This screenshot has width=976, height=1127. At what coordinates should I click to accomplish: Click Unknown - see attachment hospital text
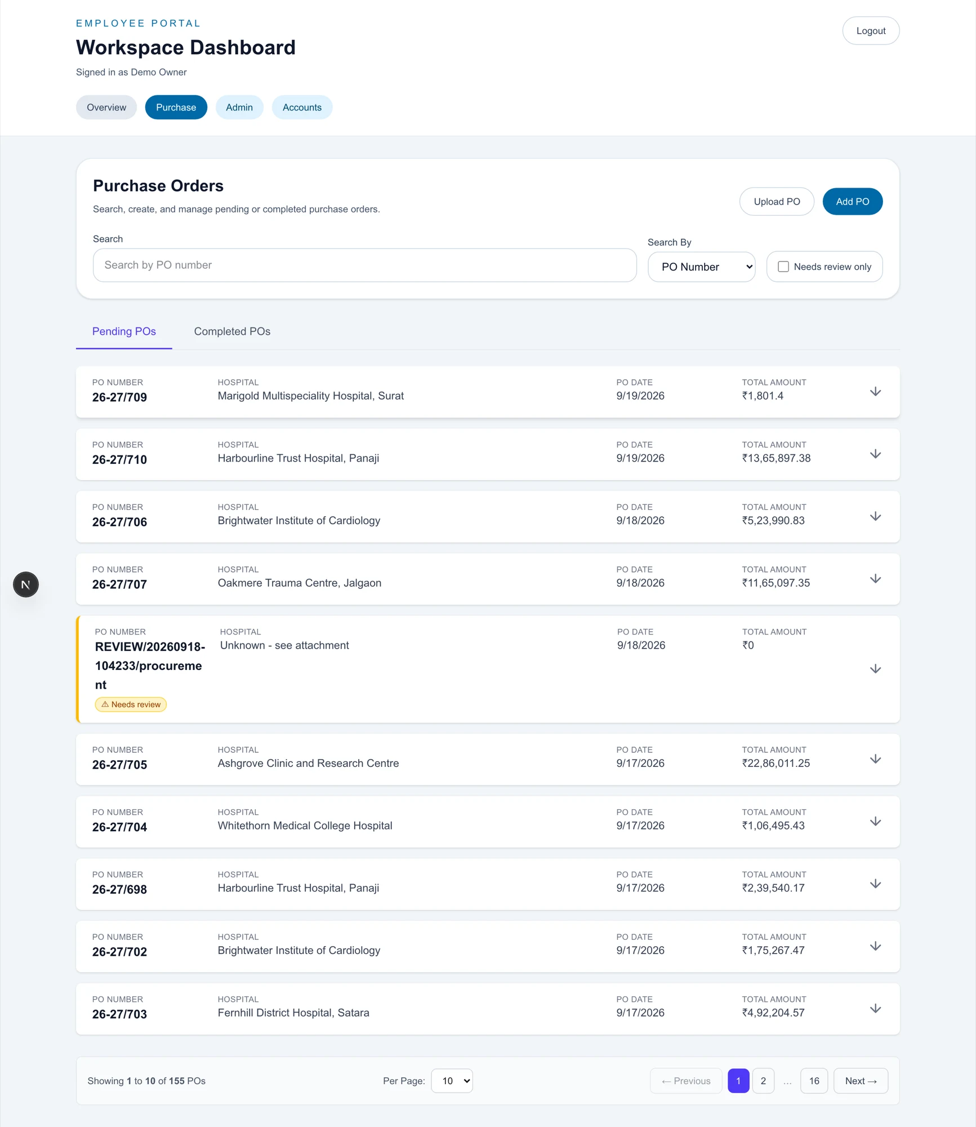pos(284,645)
